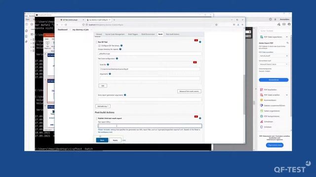Switch to the QF-Test Jenkins plugin browser tab
316x177 pixels.
[x=70, y=20]
